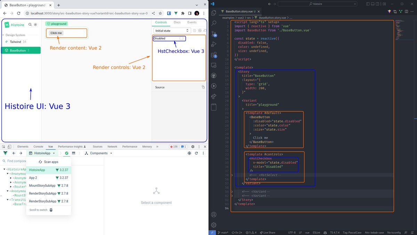Image resolution: width=417 pixels, height=235 pixels.
Task: Open Remote Explorer in VS Code activity bar
Action: click(214, 65)
